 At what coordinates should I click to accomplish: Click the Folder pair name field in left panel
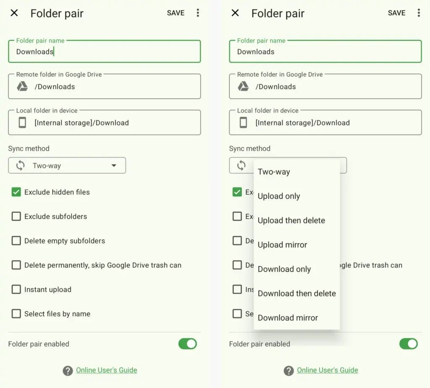pos(104,52)
